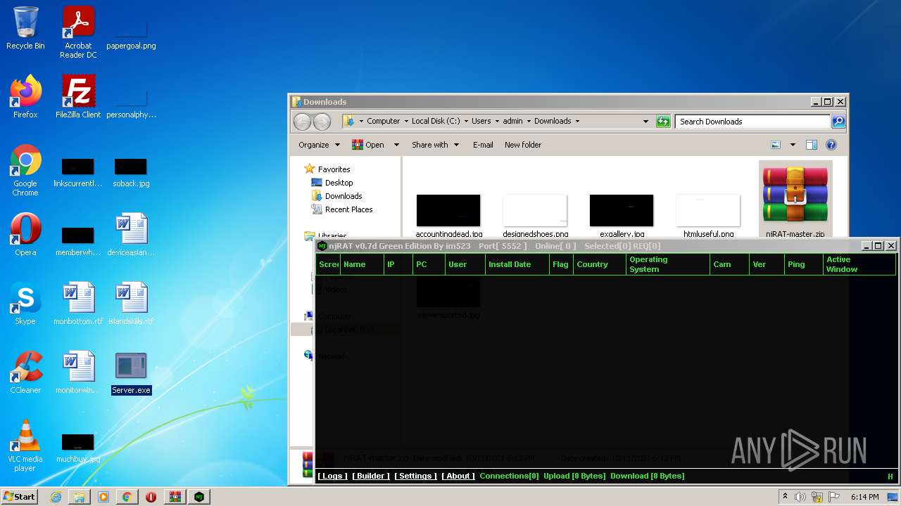Click Local Disk (C:) in address bar
Image resolution: width=901 pixels, height=506 pixels.
tap(436, 121)
